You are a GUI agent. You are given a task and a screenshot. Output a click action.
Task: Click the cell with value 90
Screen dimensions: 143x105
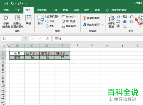pyautogui.click(x=47, y=58)
